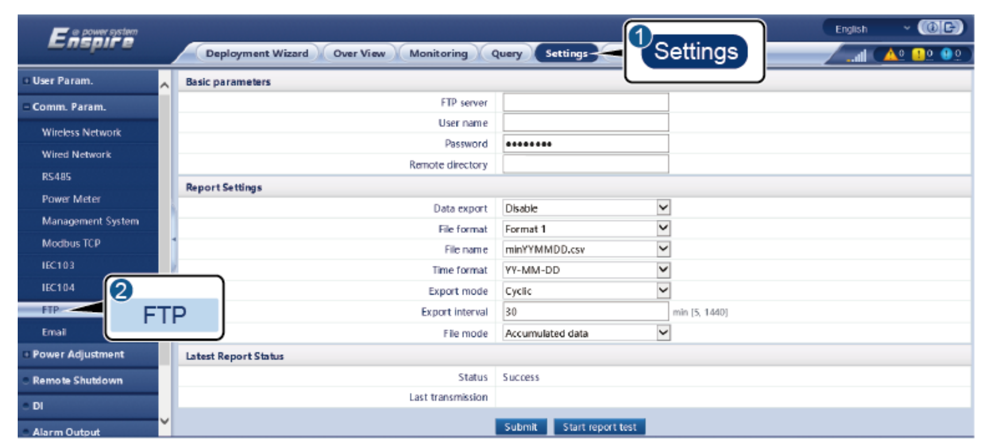Switch to the Monitoring tab
The height and width of the screenshot is (447, 982).
click(438, 54)
